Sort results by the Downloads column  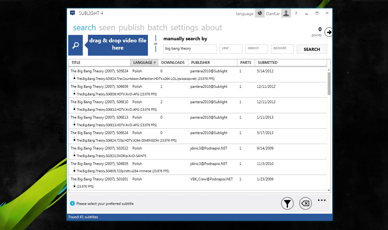click(x=173, y=63)
